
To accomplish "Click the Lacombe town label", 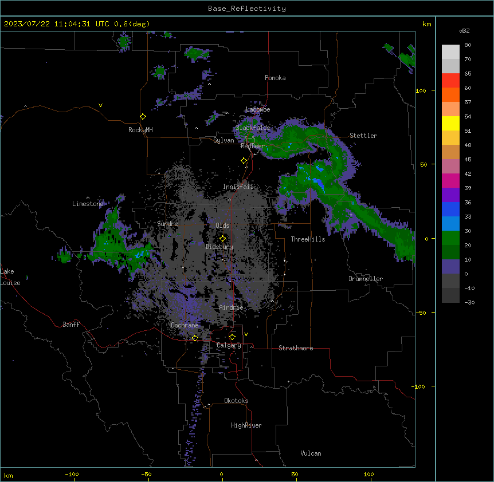I will (x=258, y=109).
